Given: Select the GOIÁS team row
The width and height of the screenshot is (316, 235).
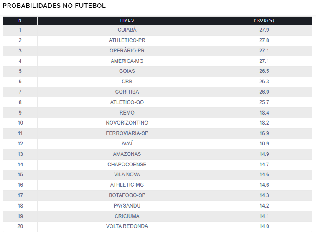Looking at the screenshot, I should (127, 71).
